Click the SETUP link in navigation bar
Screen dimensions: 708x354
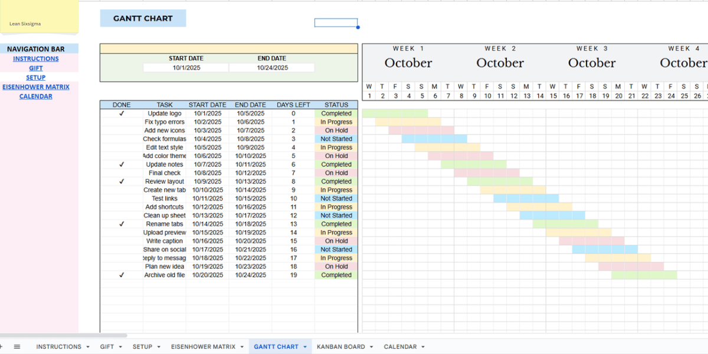[36, 77]
